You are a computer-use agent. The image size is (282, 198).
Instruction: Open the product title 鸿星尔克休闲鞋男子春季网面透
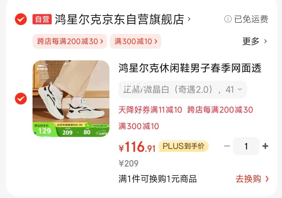click(190, 68)
